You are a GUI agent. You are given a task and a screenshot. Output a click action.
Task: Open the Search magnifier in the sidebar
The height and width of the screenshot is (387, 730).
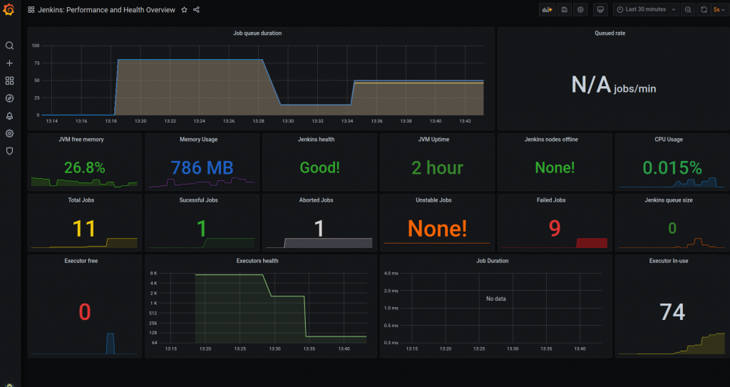(9, 46)
